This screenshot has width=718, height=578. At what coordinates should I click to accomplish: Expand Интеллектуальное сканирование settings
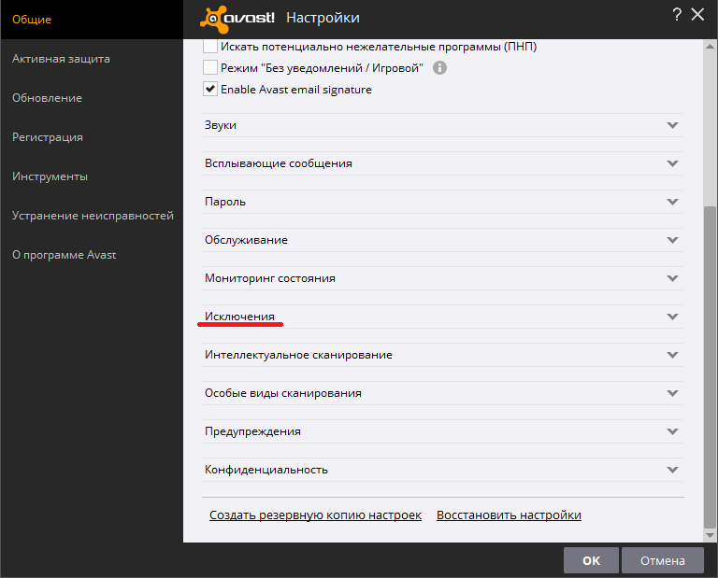[298, 355]
